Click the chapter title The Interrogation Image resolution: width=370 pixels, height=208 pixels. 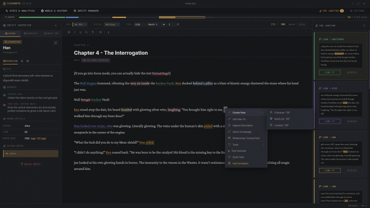(111, 53)
